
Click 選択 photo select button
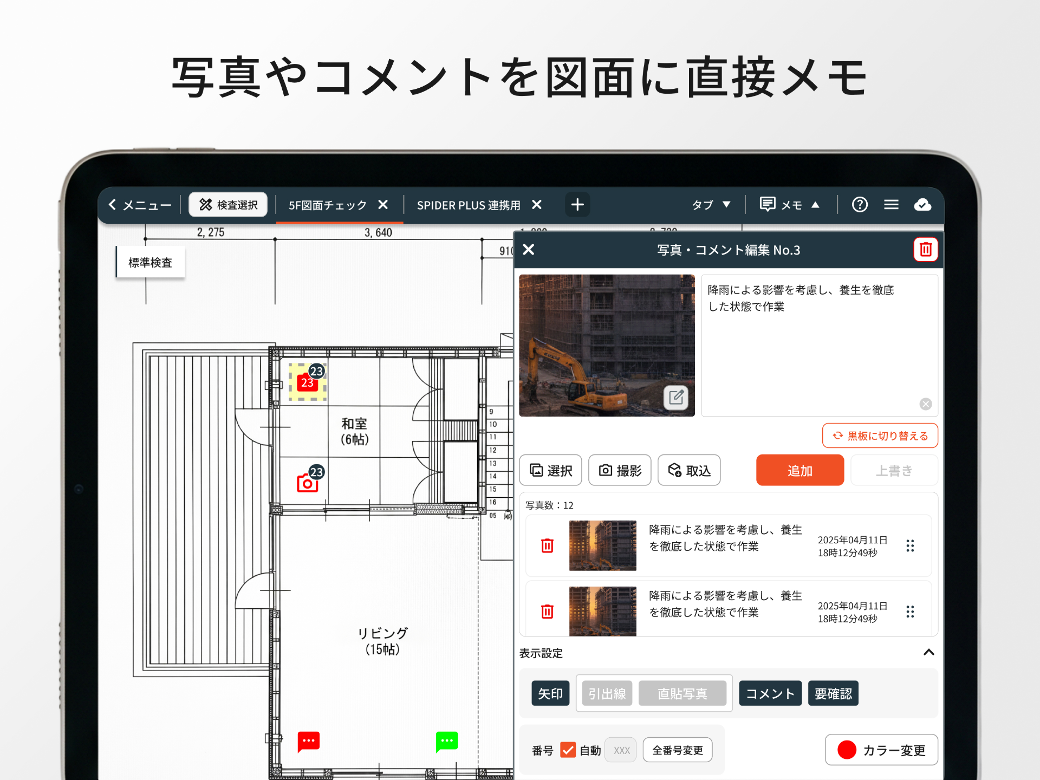(550, 470)
